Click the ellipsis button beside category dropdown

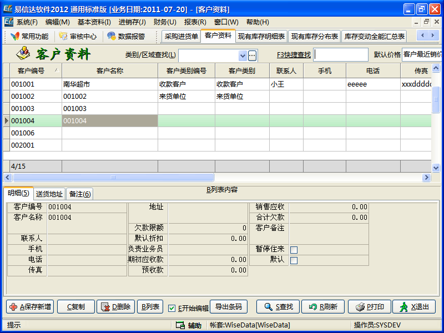(x=253, y=55)
